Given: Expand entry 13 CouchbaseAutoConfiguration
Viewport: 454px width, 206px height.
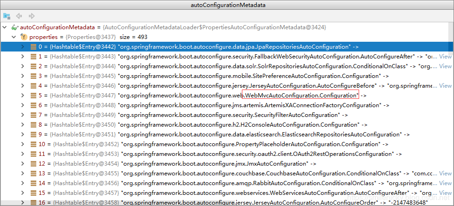Looking at the screenshot, I should 23,174.
